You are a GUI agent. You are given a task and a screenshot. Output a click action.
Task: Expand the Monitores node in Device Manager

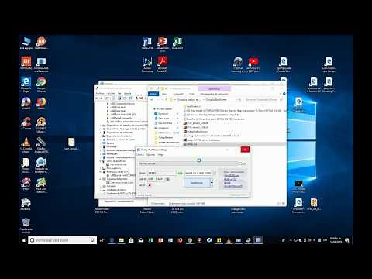click(101, 153)
